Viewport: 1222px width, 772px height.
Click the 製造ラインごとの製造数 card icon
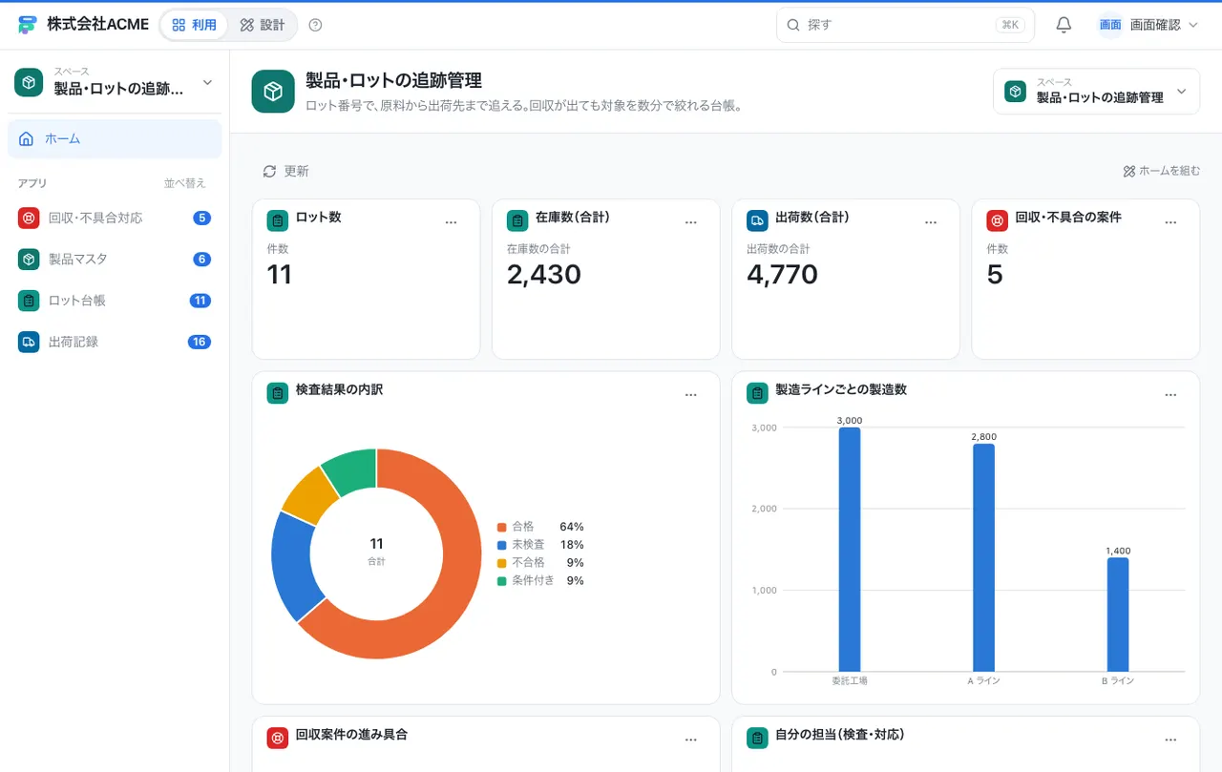[x=757, y=393]
